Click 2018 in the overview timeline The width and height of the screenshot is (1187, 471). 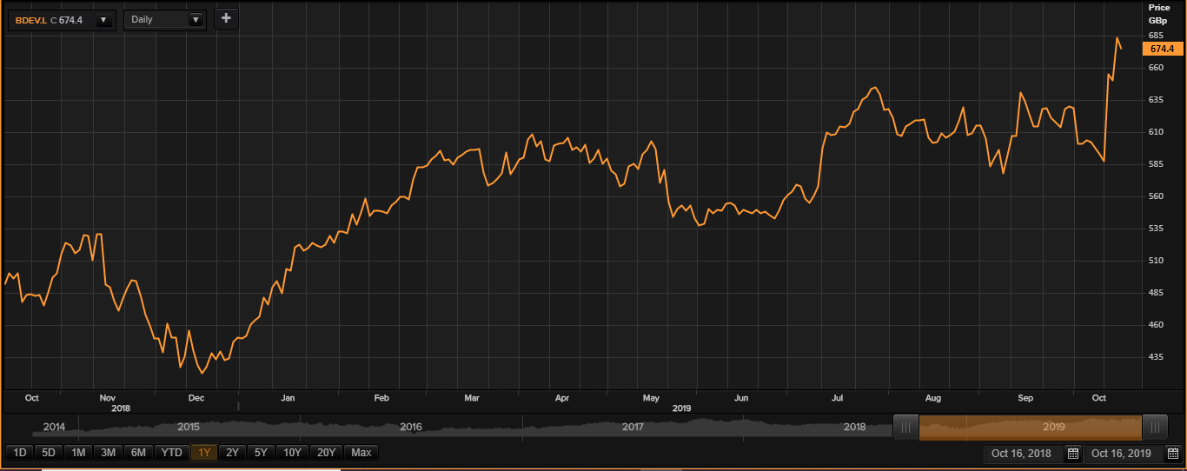(855, 428)
